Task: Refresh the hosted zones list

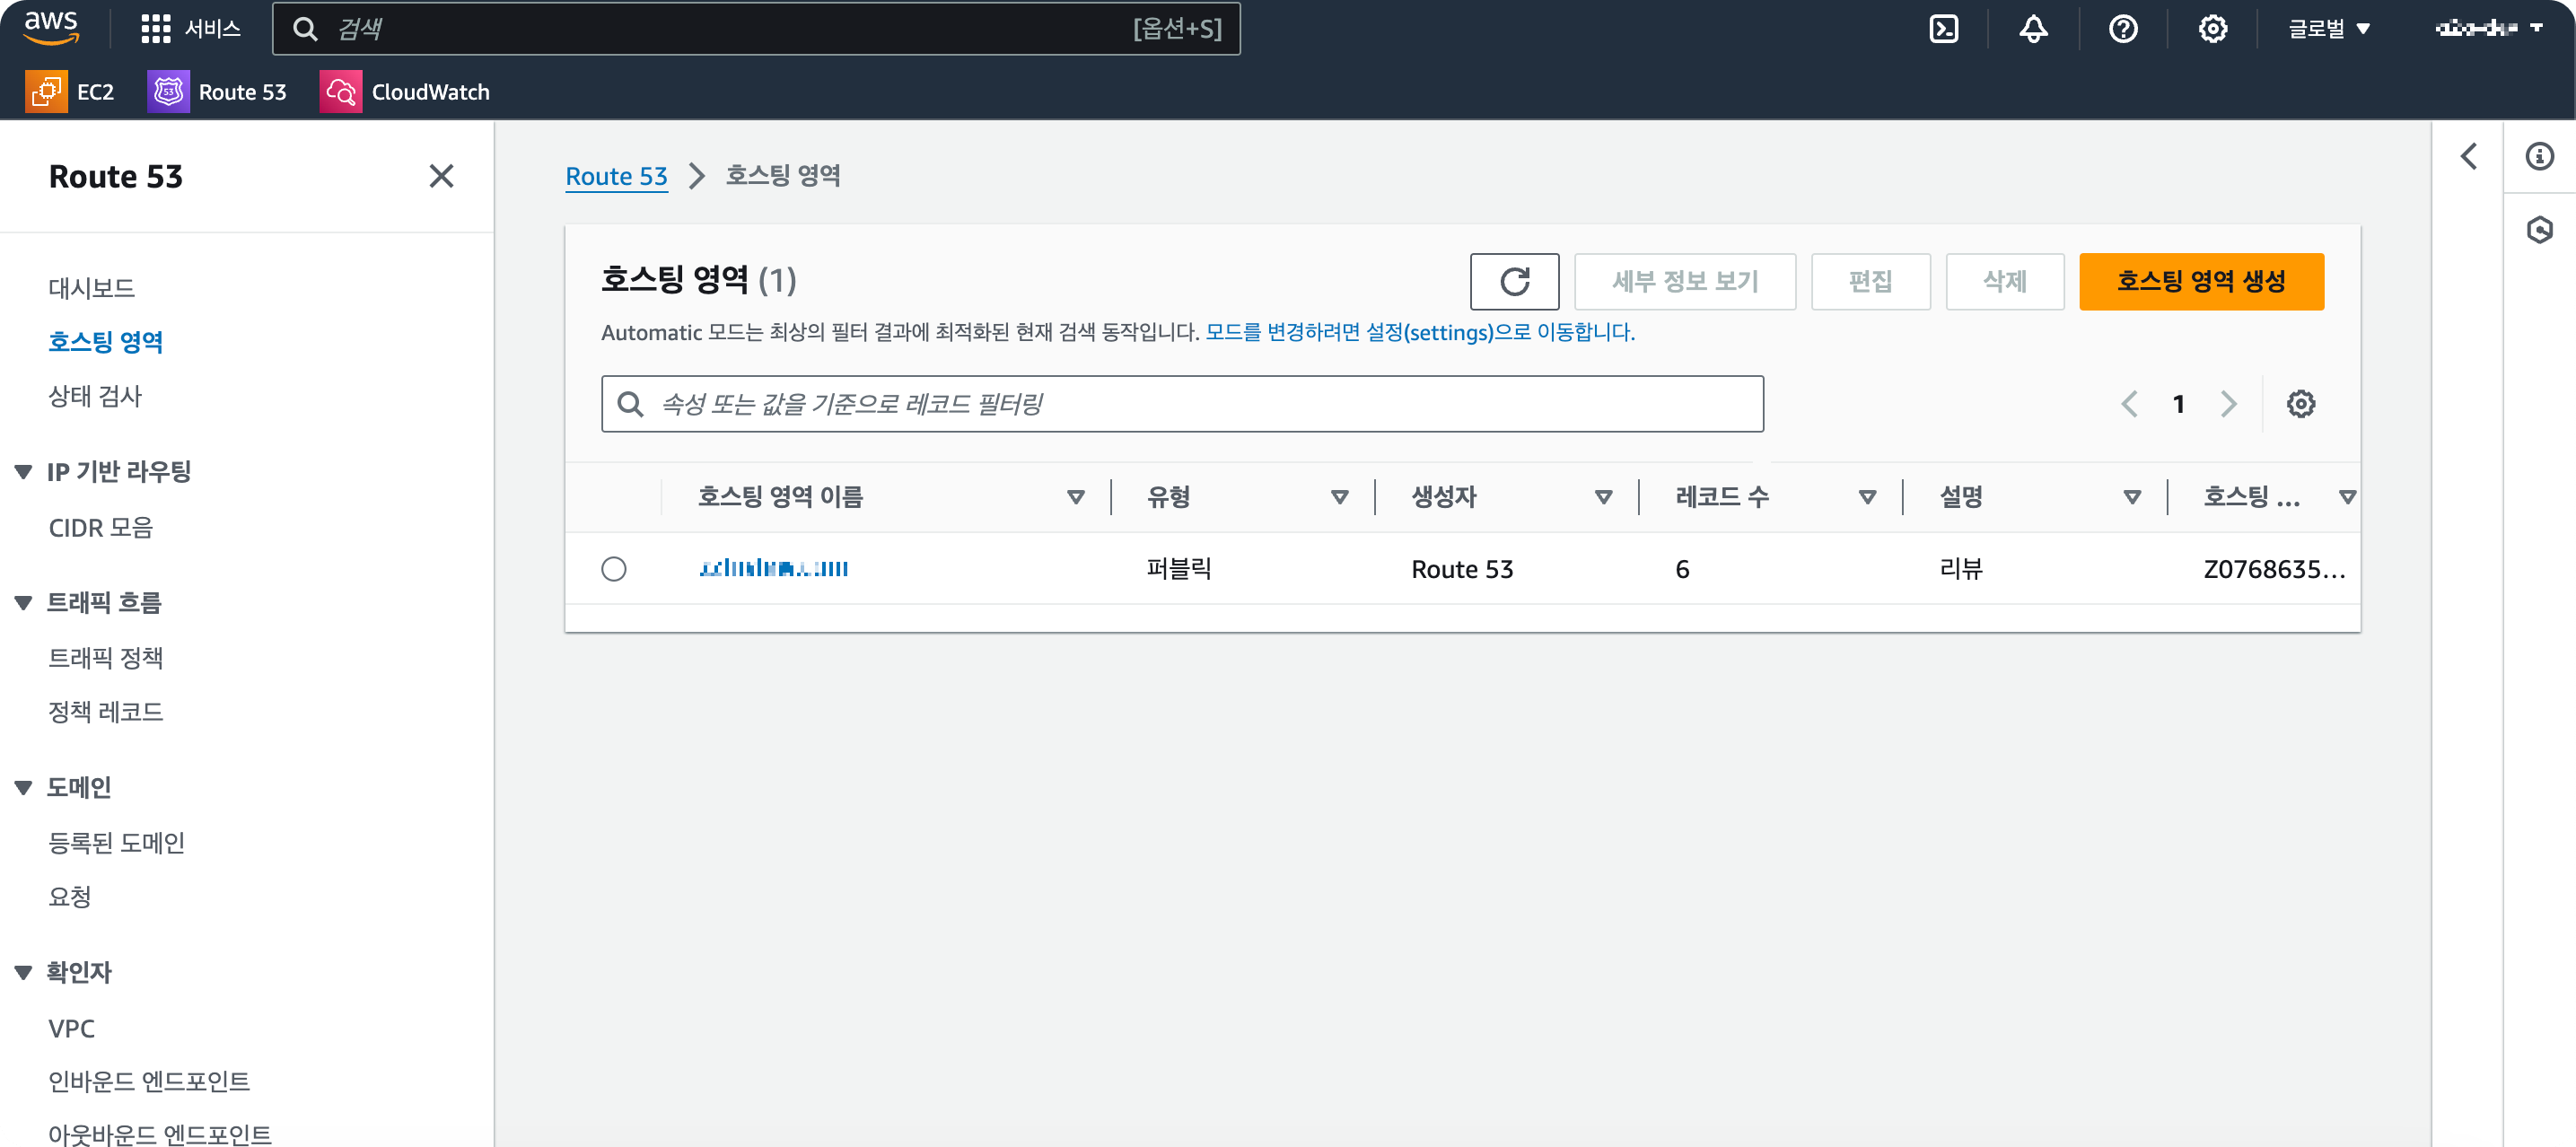Action: coord(1513,281)
